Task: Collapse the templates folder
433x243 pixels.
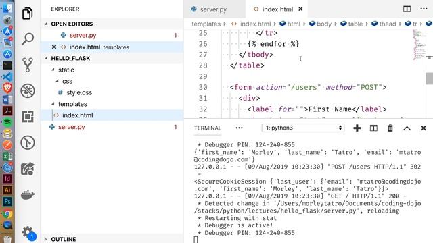Action: 53,104
